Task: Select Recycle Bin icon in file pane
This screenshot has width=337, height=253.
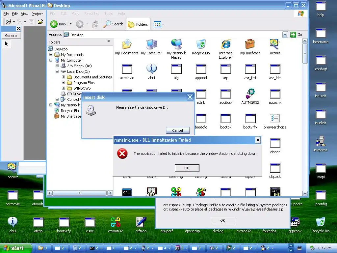Action: tap(201, 47)
